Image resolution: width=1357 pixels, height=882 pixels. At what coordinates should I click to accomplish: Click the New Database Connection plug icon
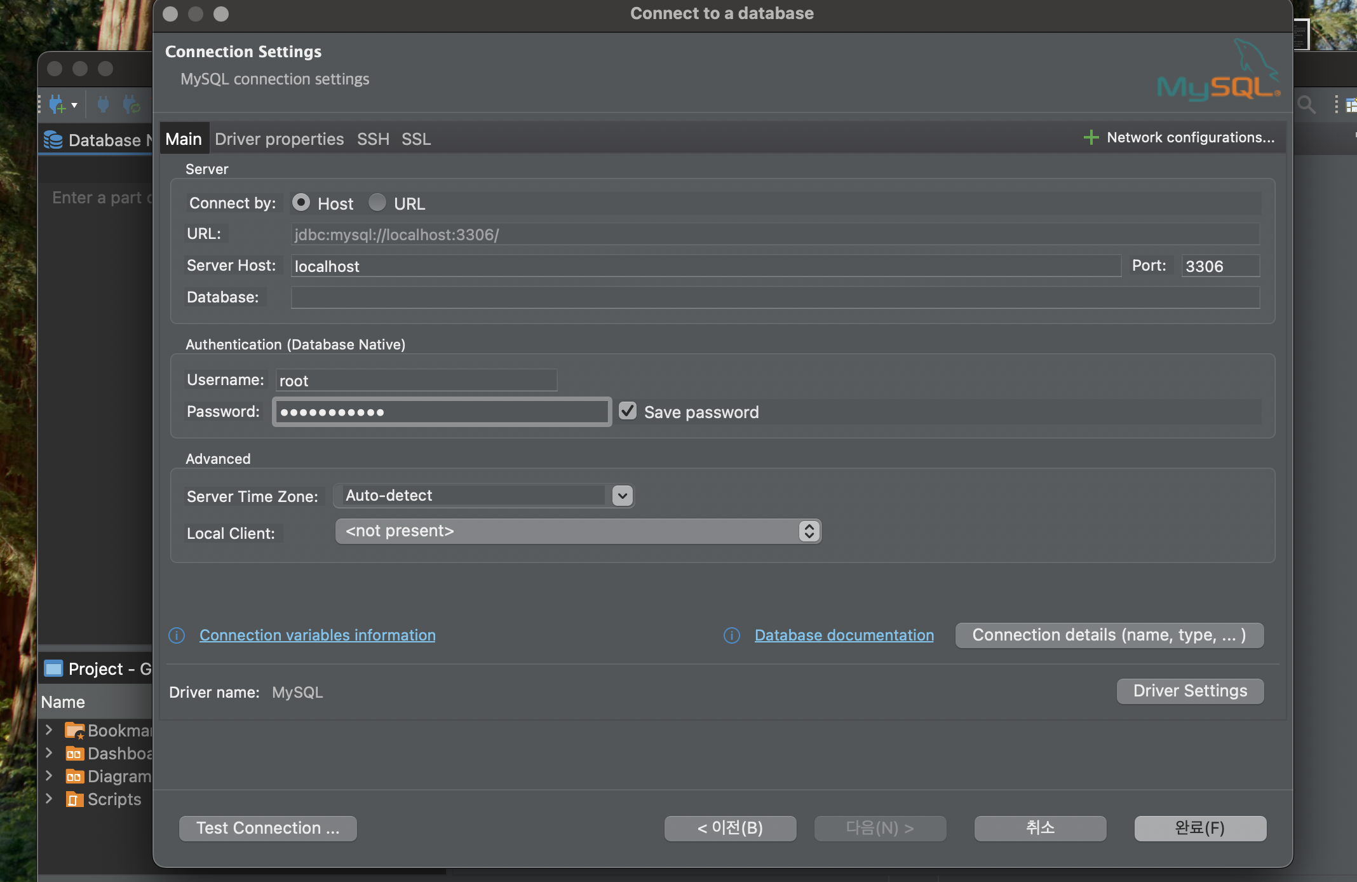click(x=57, y=104)
